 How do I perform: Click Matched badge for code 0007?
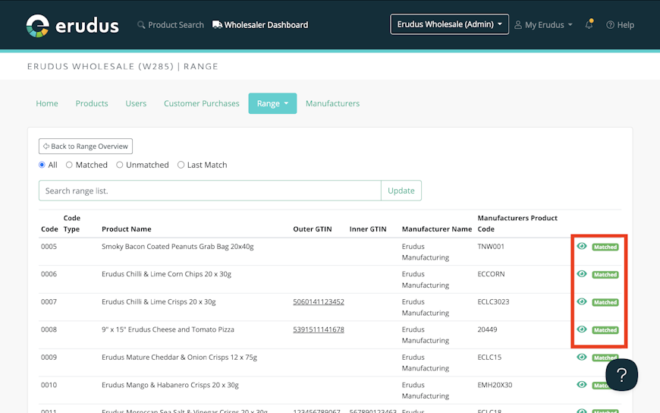point(605,303)
